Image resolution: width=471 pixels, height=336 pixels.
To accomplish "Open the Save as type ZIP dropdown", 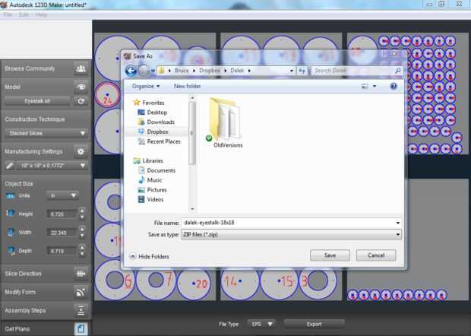I will 292,234.
